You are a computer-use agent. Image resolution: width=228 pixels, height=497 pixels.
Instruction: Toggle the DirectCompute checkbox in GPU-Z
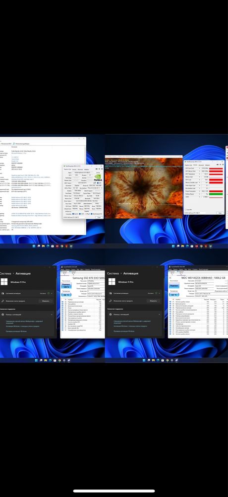(x=91, y=214)
